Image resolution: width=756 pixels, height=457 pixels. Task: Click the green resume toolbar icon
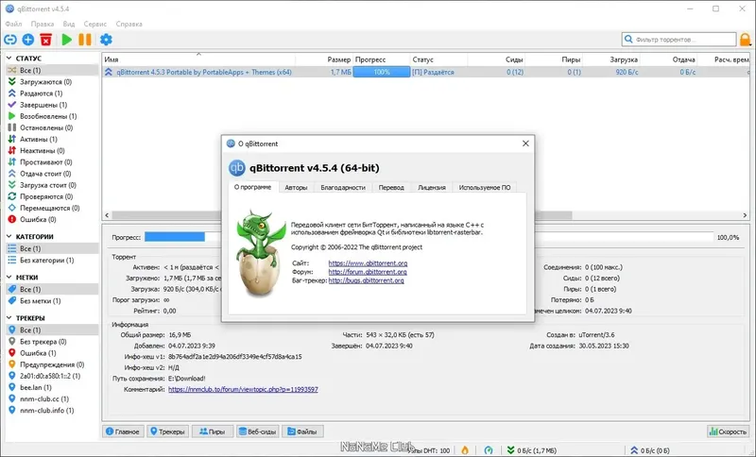(x=66, y=40)
